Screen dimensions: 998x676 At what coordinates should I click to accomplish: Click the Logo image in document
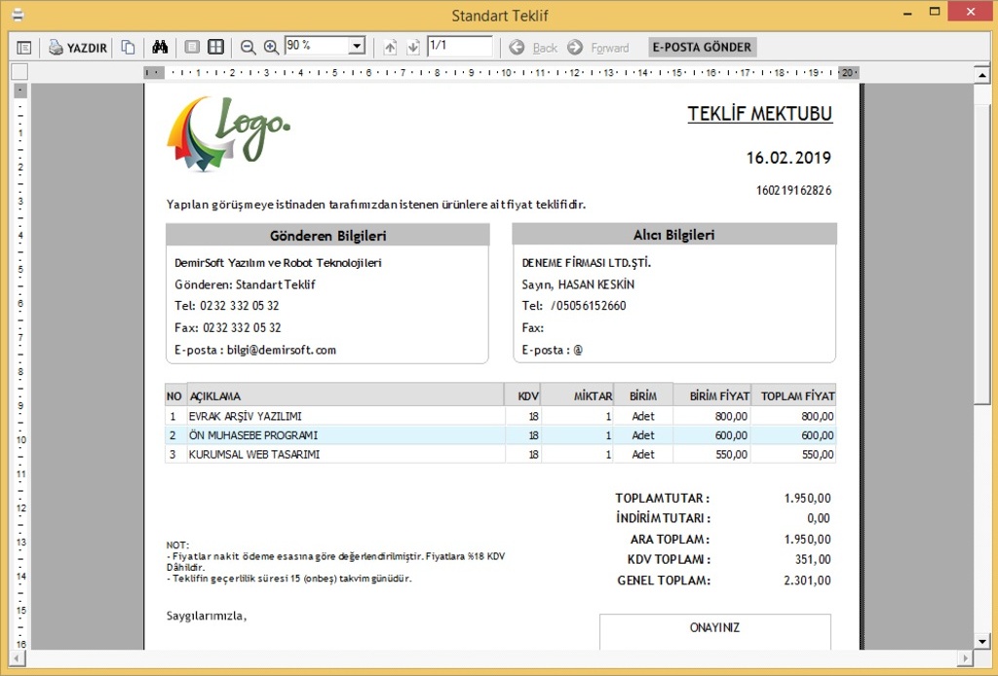(x=228, y=132)
